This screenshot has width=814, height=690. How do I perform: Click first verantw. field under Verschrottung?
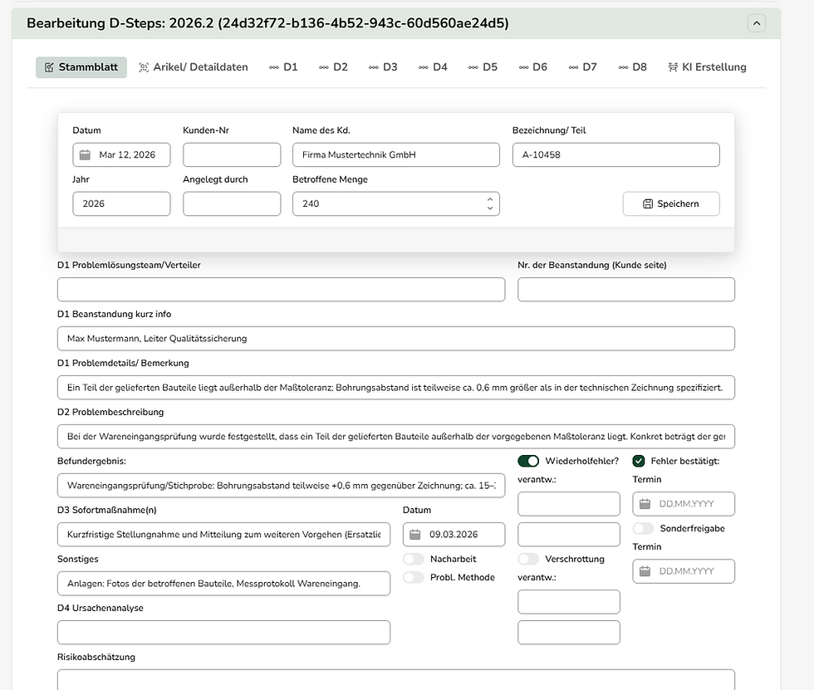pyautogui.click(x=569, y=602)
